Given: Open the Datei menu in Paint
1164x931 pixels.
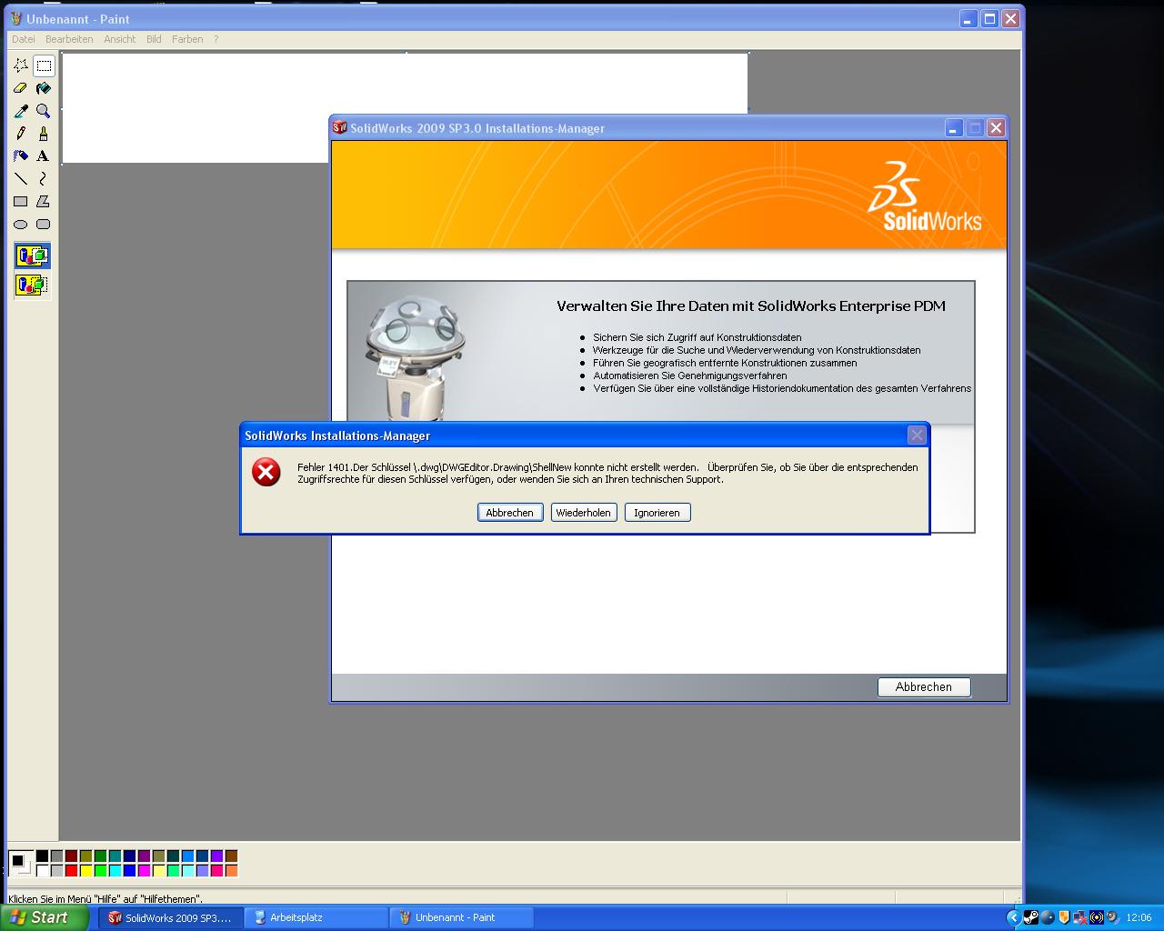Looking at the screenshot, I should (x=24, y=39).
